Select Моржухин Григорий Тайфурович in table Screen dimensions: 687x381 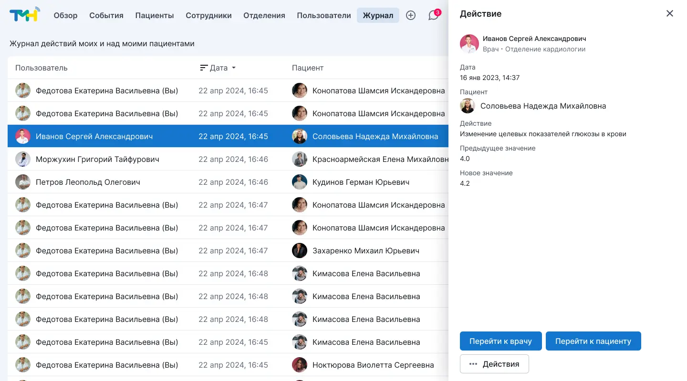point(97,159)
